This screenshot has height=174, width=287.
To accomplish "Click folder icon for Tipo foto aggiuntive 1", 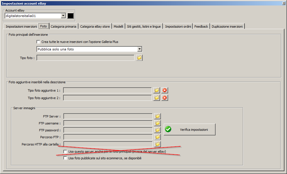I will pos(157,90).
